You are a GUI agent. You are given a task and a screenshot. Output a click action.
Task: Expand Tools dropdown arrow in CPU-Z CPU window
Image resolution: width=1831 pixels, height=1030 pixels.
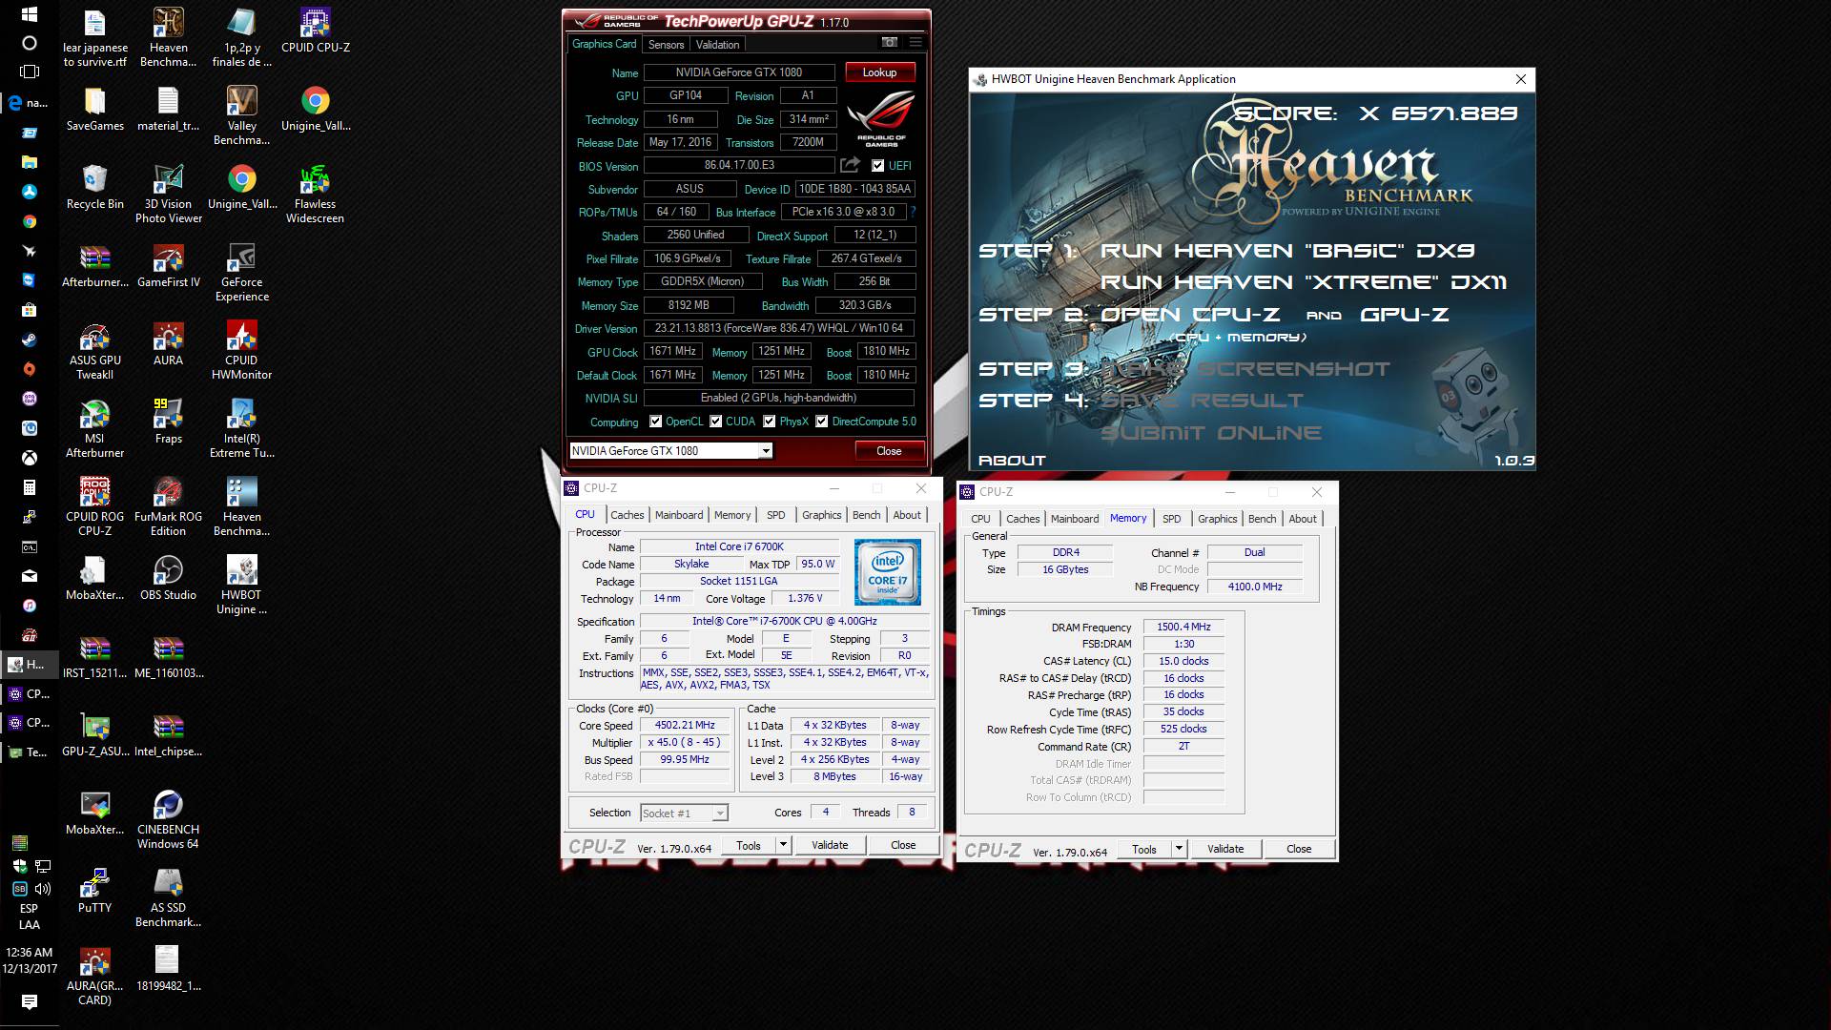point(783,845)
